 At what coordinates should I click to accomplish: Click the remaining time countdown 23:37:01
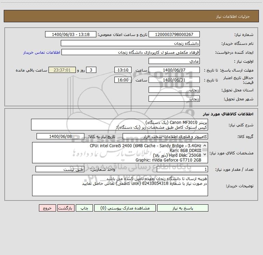pyautogui.click(x=62, y=70)
